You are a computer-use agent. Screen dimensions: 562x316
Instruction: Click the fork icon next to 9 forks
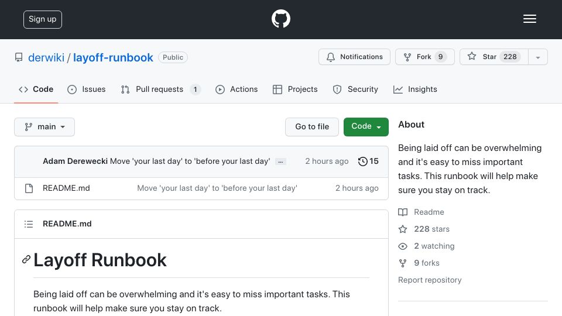tap(403, 263)
